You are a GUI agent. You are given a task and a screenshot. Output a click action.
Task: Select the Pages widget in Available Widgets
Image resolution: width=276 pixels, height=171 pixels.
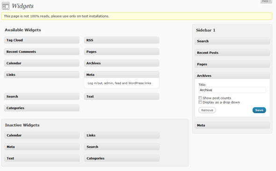pos(122,52)
